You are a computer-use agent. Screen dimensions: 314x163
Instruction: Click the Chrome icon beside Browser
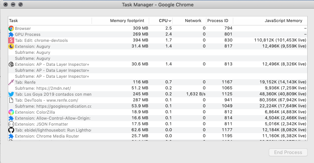click(11, 28)
